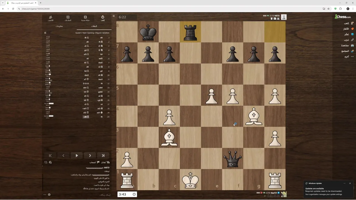Image resolution: width=356 pixels, height=200 pixels.
Task: Click the white bishop on c3
Action: (x=169, y=137)
